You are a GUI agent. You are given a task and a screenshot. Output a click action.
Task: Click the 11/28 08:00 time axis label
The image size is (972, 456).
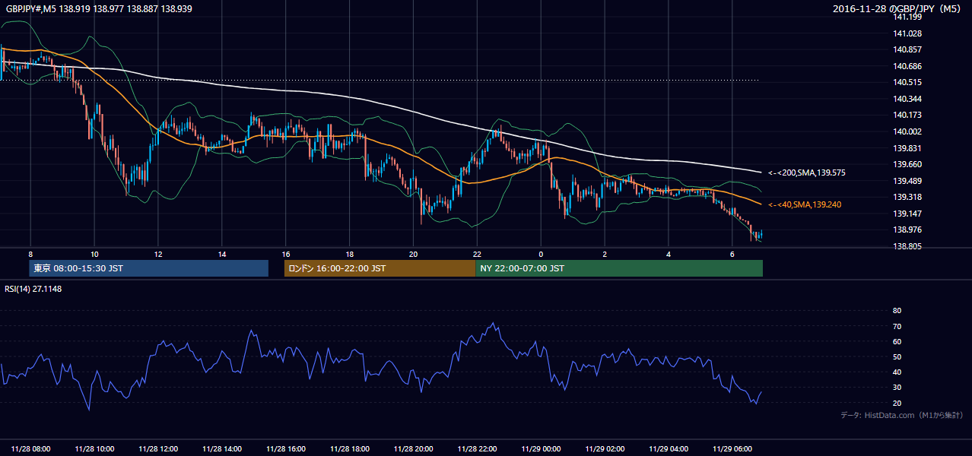coord(31,449)
